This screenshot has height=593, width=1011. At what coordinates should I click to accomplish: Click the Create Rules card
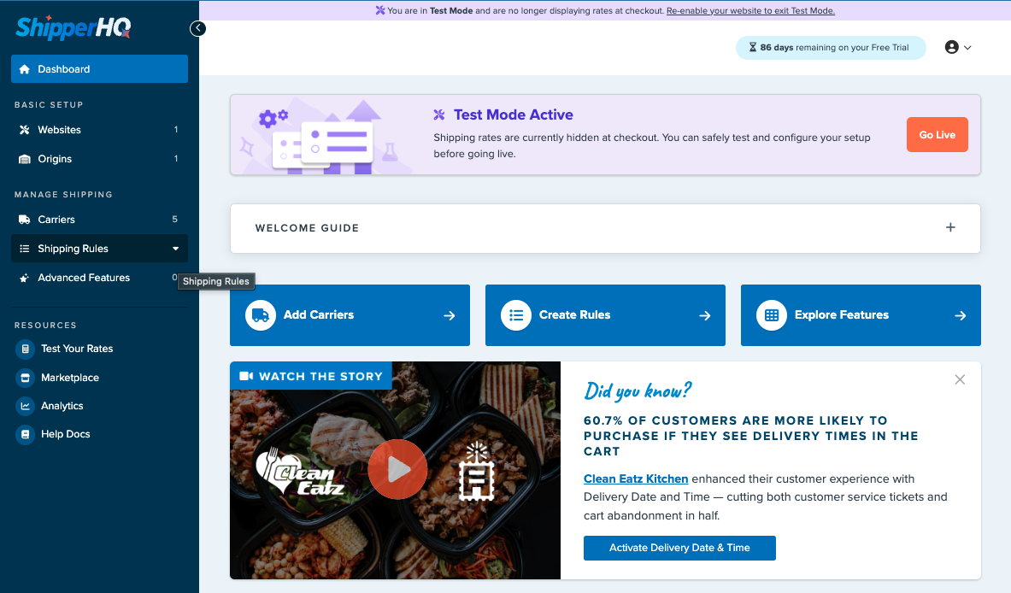tap(605, 315)
